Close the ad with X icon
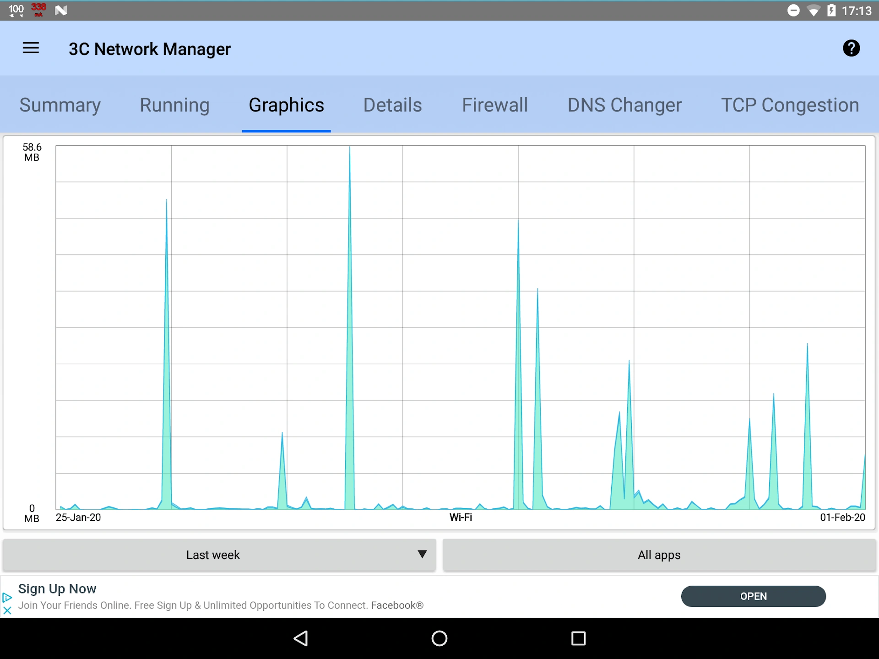The height and width of the screenshot is (659, 879). [x=7, y=610]
